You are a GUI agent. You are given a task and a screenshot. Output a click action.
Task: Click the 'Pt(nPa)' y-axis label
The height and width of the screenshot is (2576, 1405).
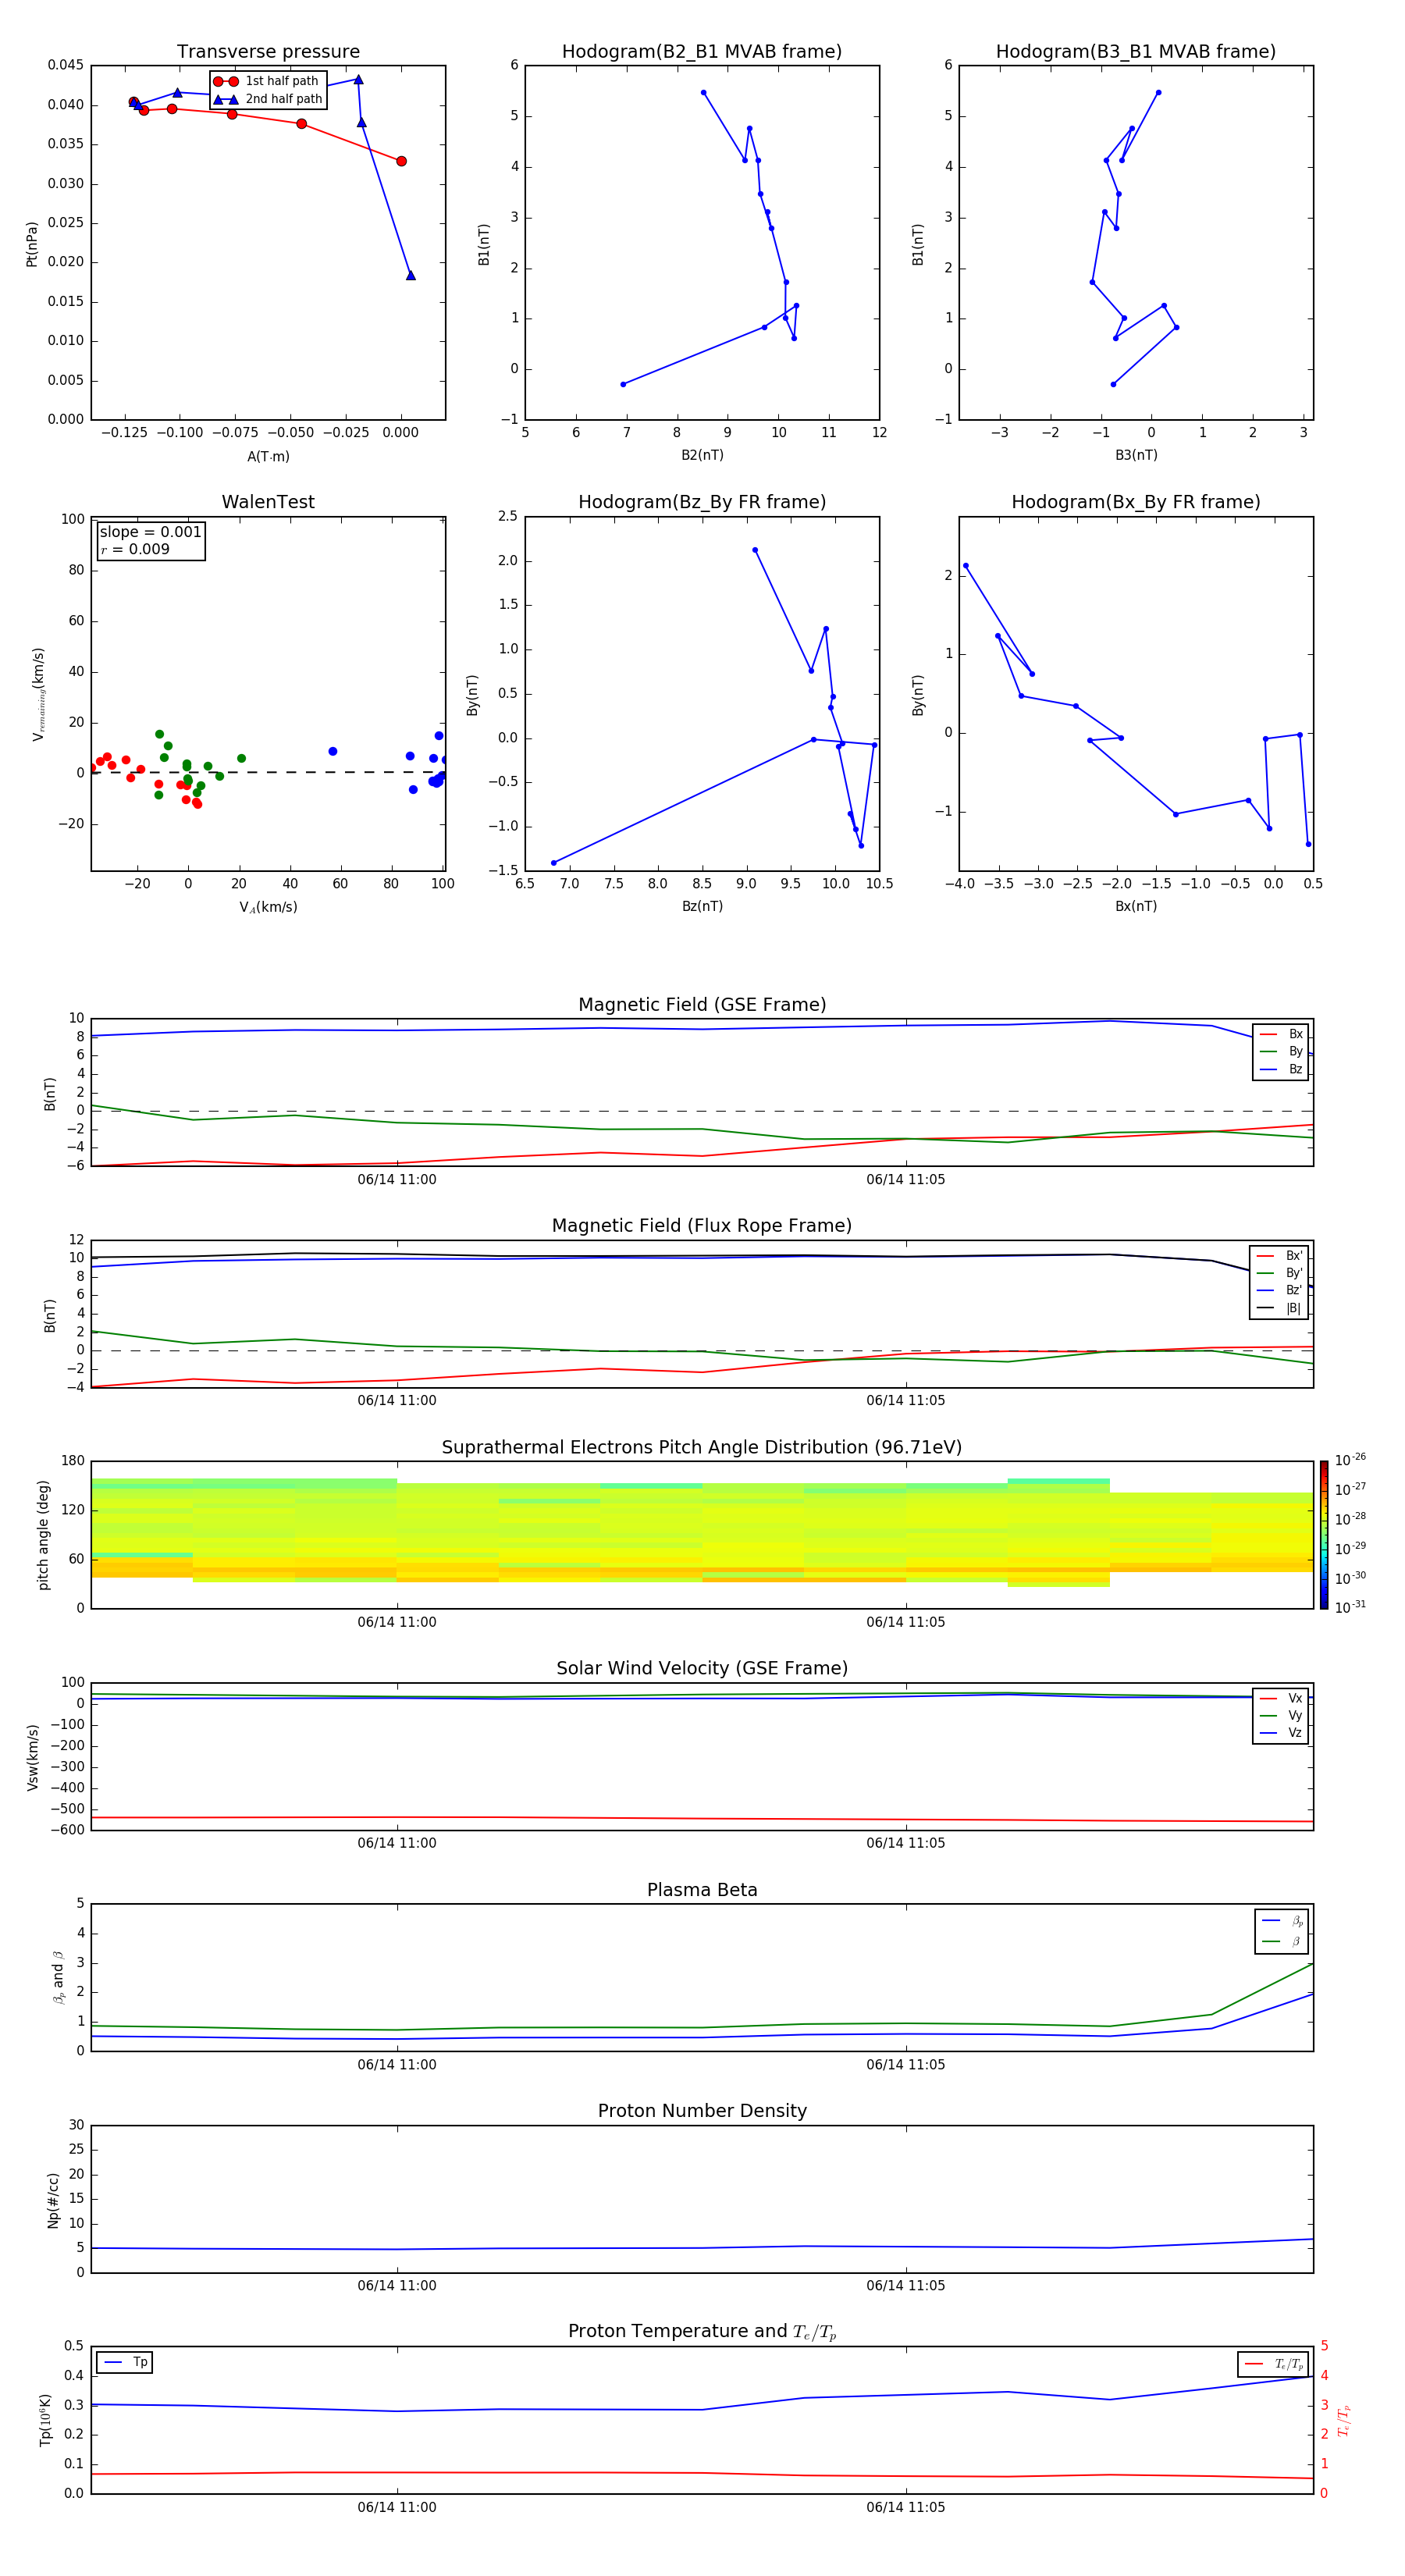(32, 244)
